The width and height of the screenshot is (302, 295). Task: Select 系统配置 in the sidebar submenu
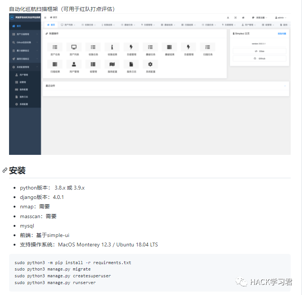25,104
